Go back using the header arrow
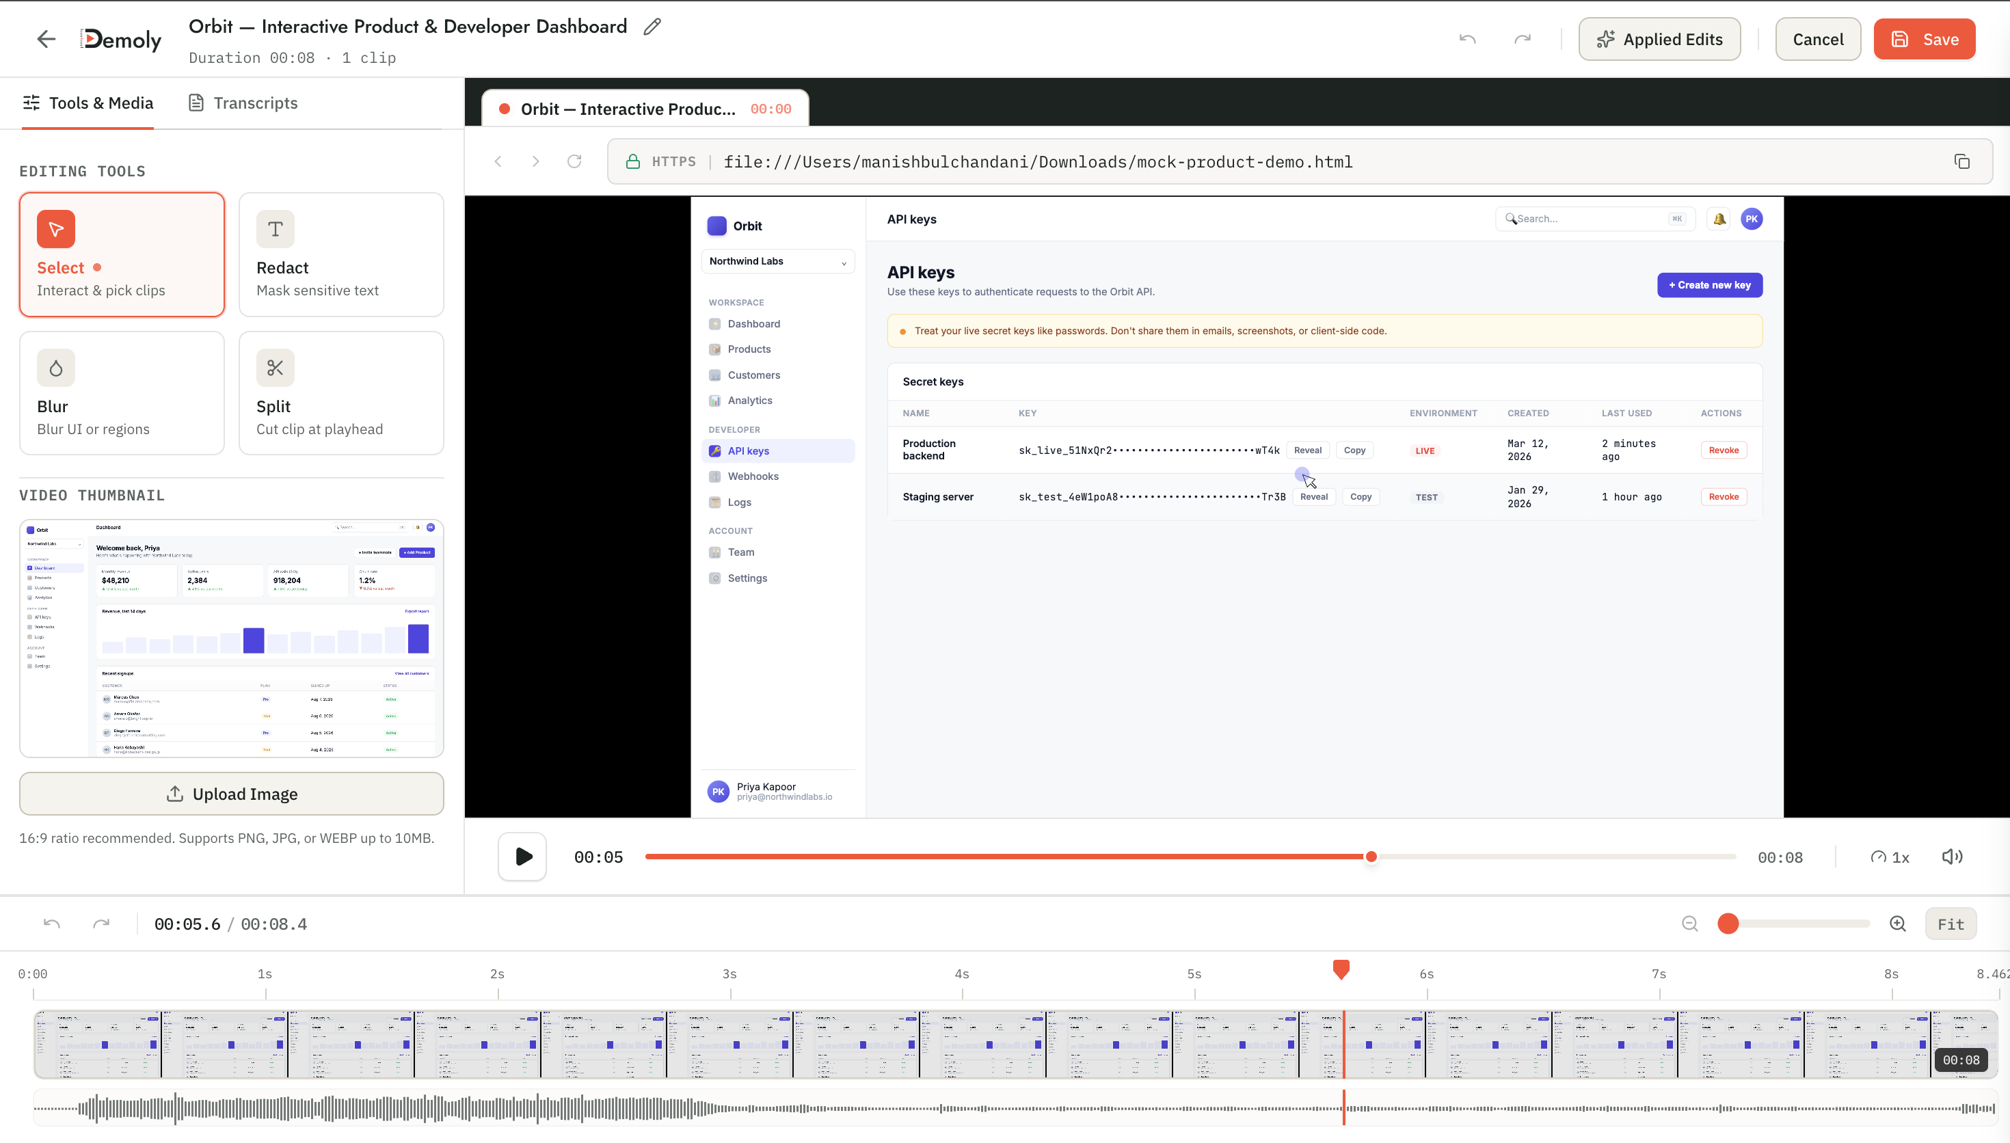 [x=46, y=39]
